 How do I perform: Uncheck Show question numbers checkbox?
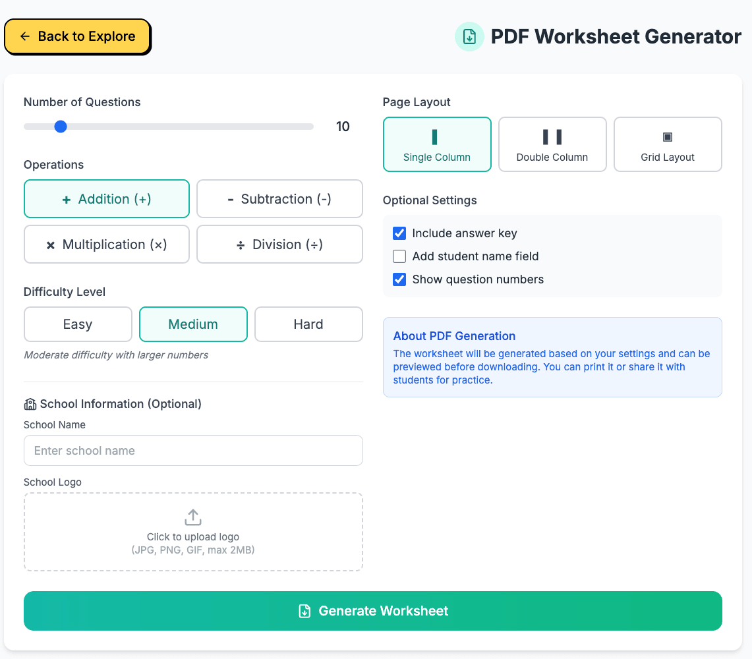[399, 279]
